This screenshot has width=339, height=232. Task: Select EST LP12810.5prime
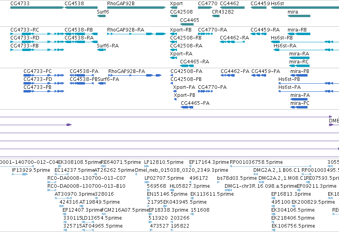147,166
